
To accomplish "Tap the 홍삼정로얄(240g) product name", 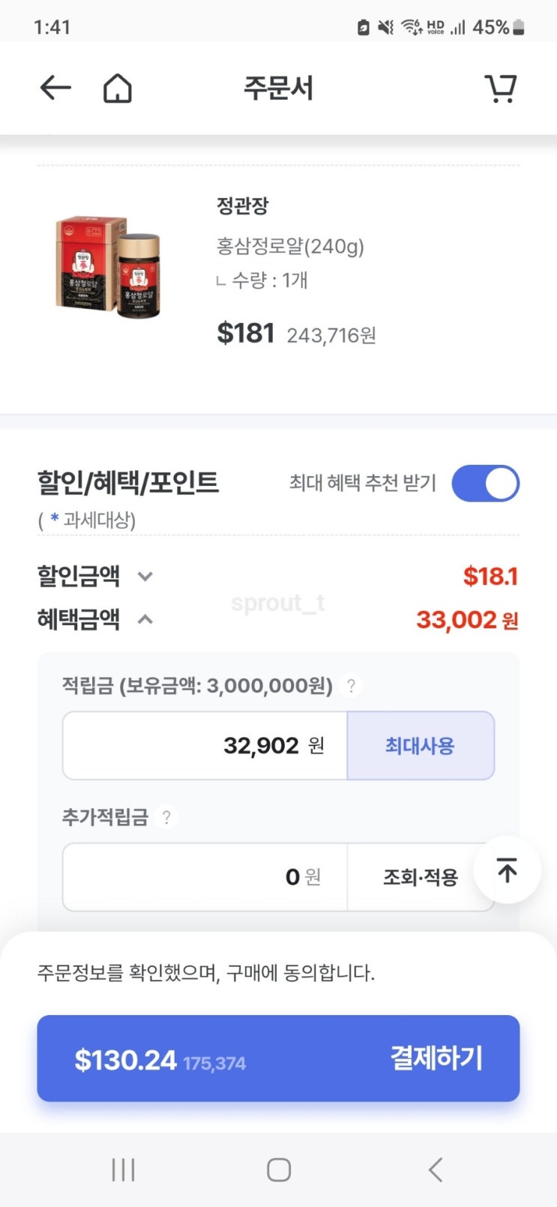I will tap(290, 246).
